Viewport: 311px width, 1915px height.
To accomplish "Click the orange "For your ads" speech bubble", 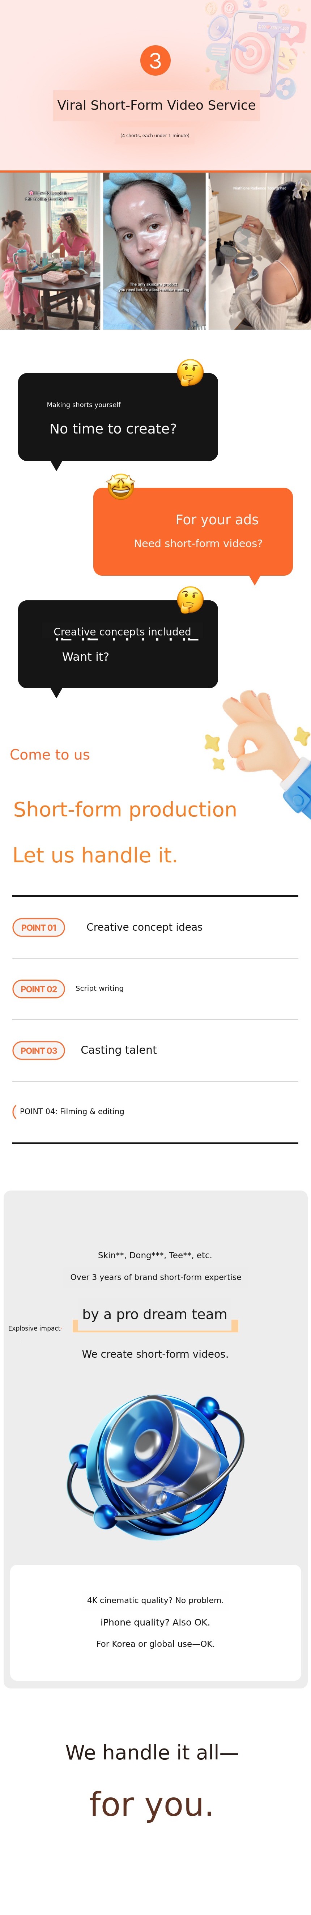I will 193,531.
